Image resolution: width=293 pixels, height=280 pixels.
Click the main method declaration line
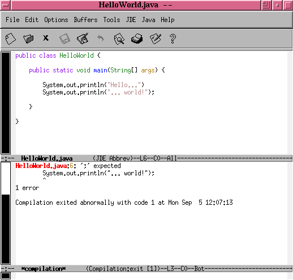coord(97,70)
